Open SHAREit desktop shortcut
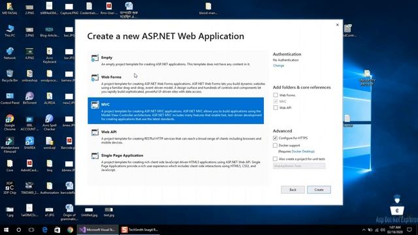The image size is (418, 235). tap(29, 143)
